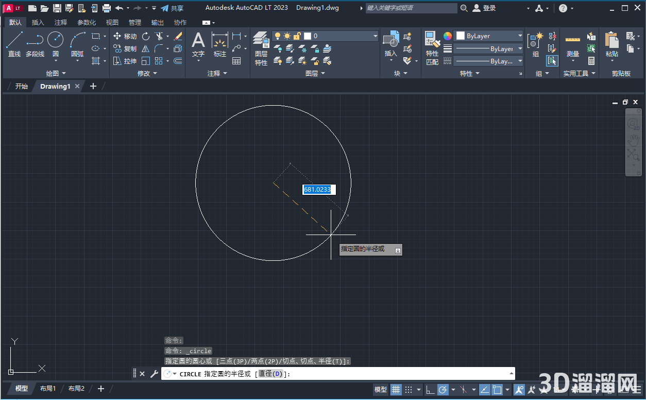Toggle the grid display in status bar
This screenshot has height=400, width=646.
pyautogui.click(x=396, y=389)
